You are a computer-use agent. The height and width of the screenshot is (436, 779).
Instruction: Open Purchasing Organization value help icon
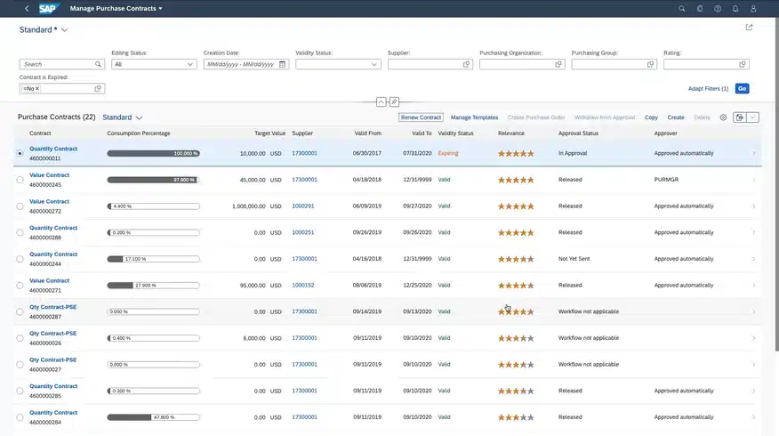coord(558,64)
